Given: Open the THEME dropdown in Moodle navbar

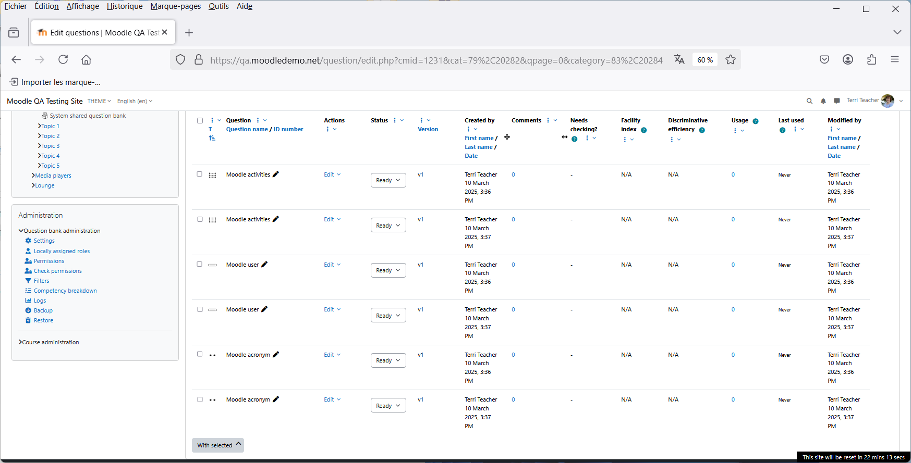Looking at the screenshot, I should click(99, 101).
